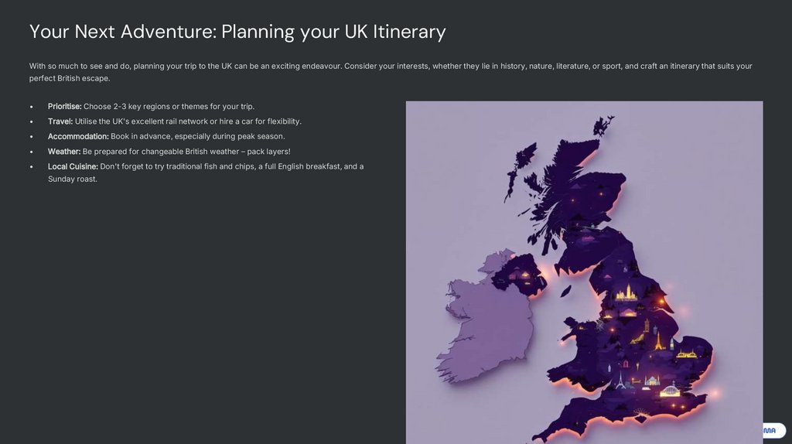Click the bullet point before Prioritise

pos(31,107)
